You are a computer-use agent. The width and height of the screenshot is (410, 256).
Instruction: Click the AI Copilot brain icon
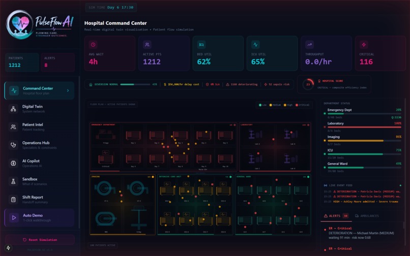pos(13,163)
